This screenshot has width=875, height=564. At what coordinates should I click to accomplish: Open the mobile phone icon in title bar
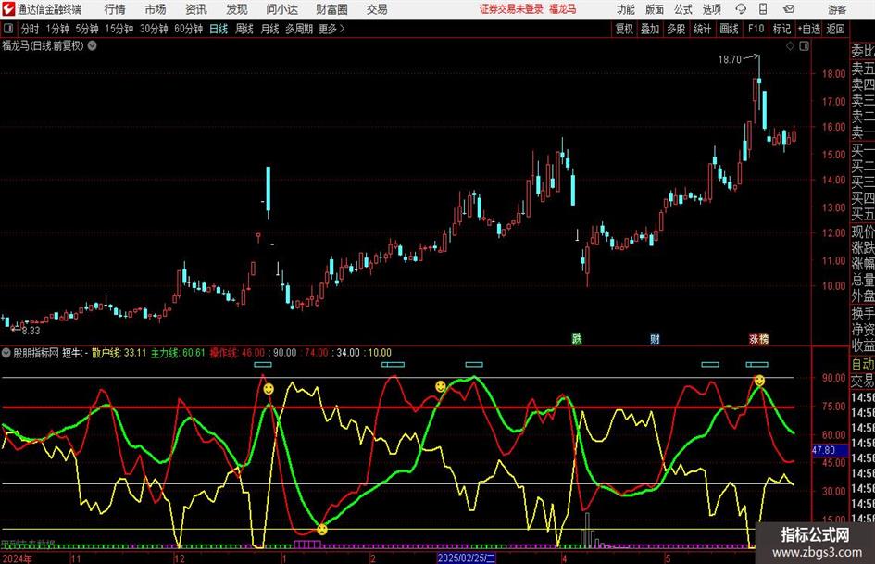(763, 9)
